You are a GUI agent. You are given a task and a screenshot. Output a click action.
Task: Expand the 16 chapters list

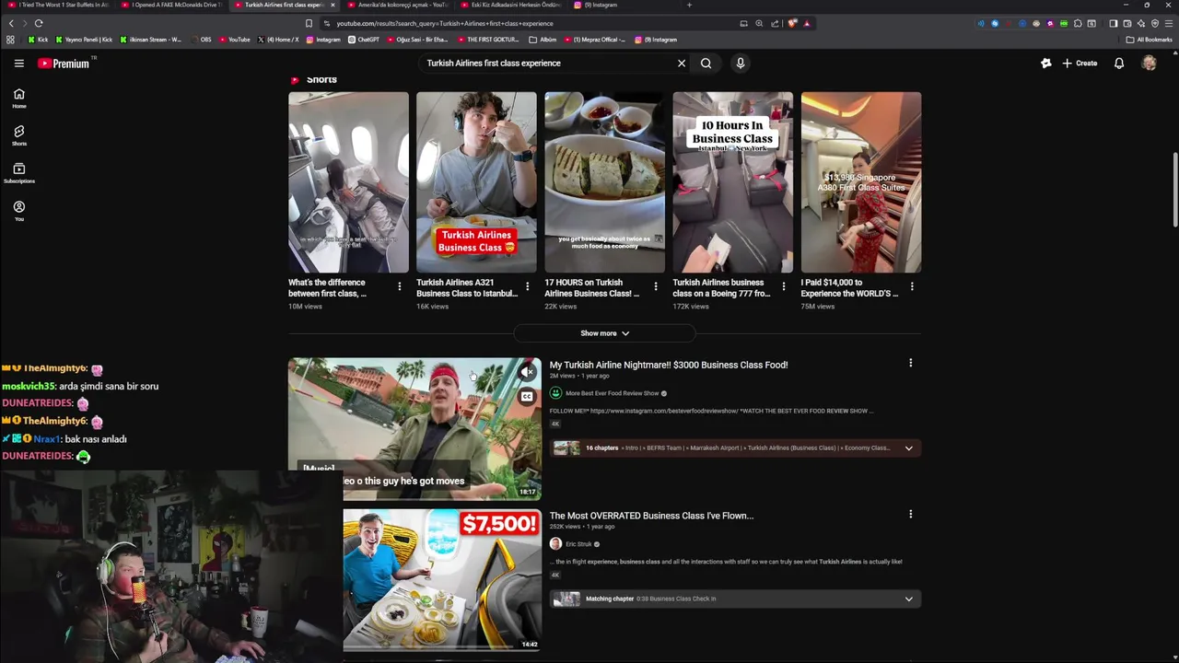point(908,448)
